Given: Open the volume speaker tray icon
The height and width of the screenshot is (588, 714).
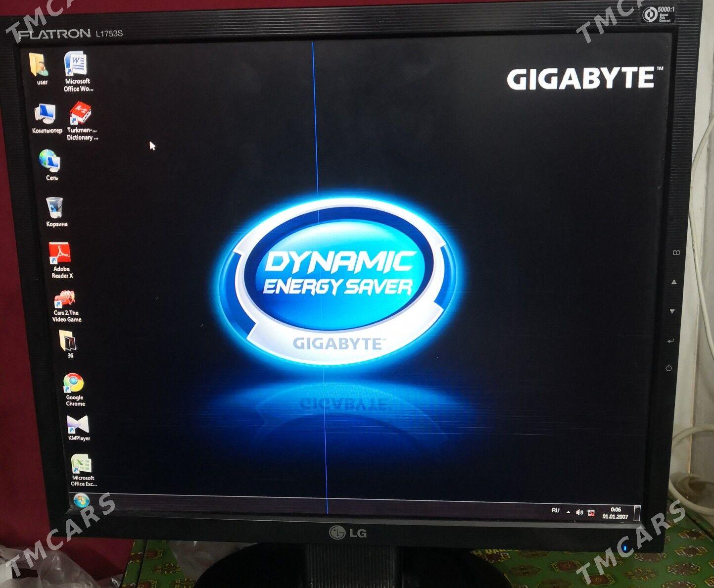Looking at the screenshot, I should (x=579, y=512).
